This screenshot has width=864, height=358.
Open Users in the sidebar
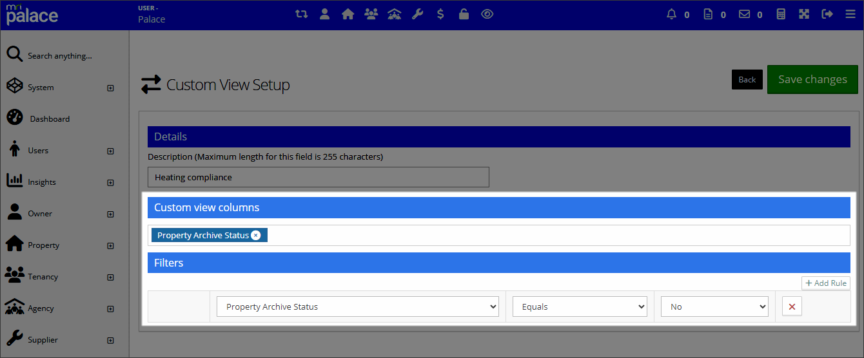[x=38, y=151]
